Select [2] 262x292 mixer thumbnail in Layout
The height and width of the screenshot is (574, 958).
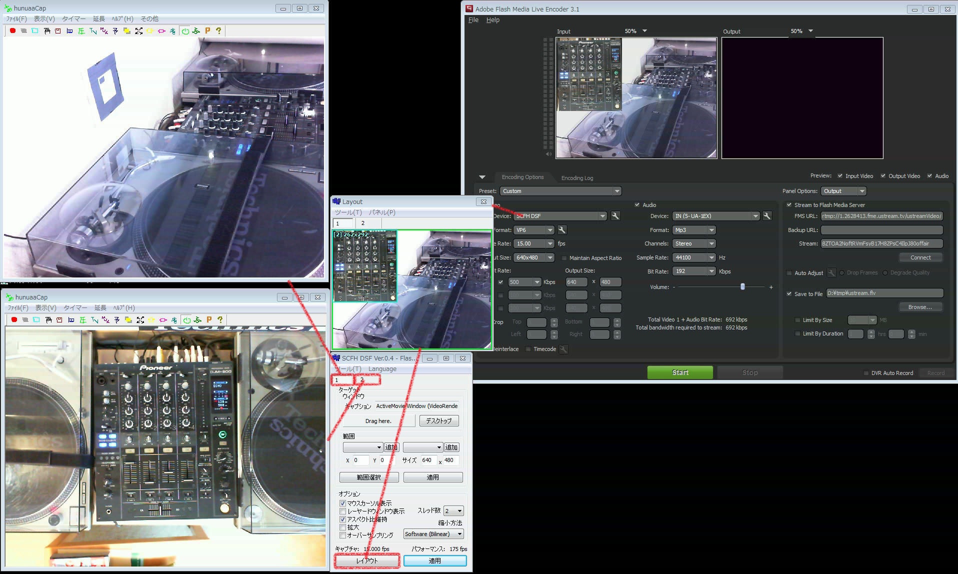(x=365, y=266)
